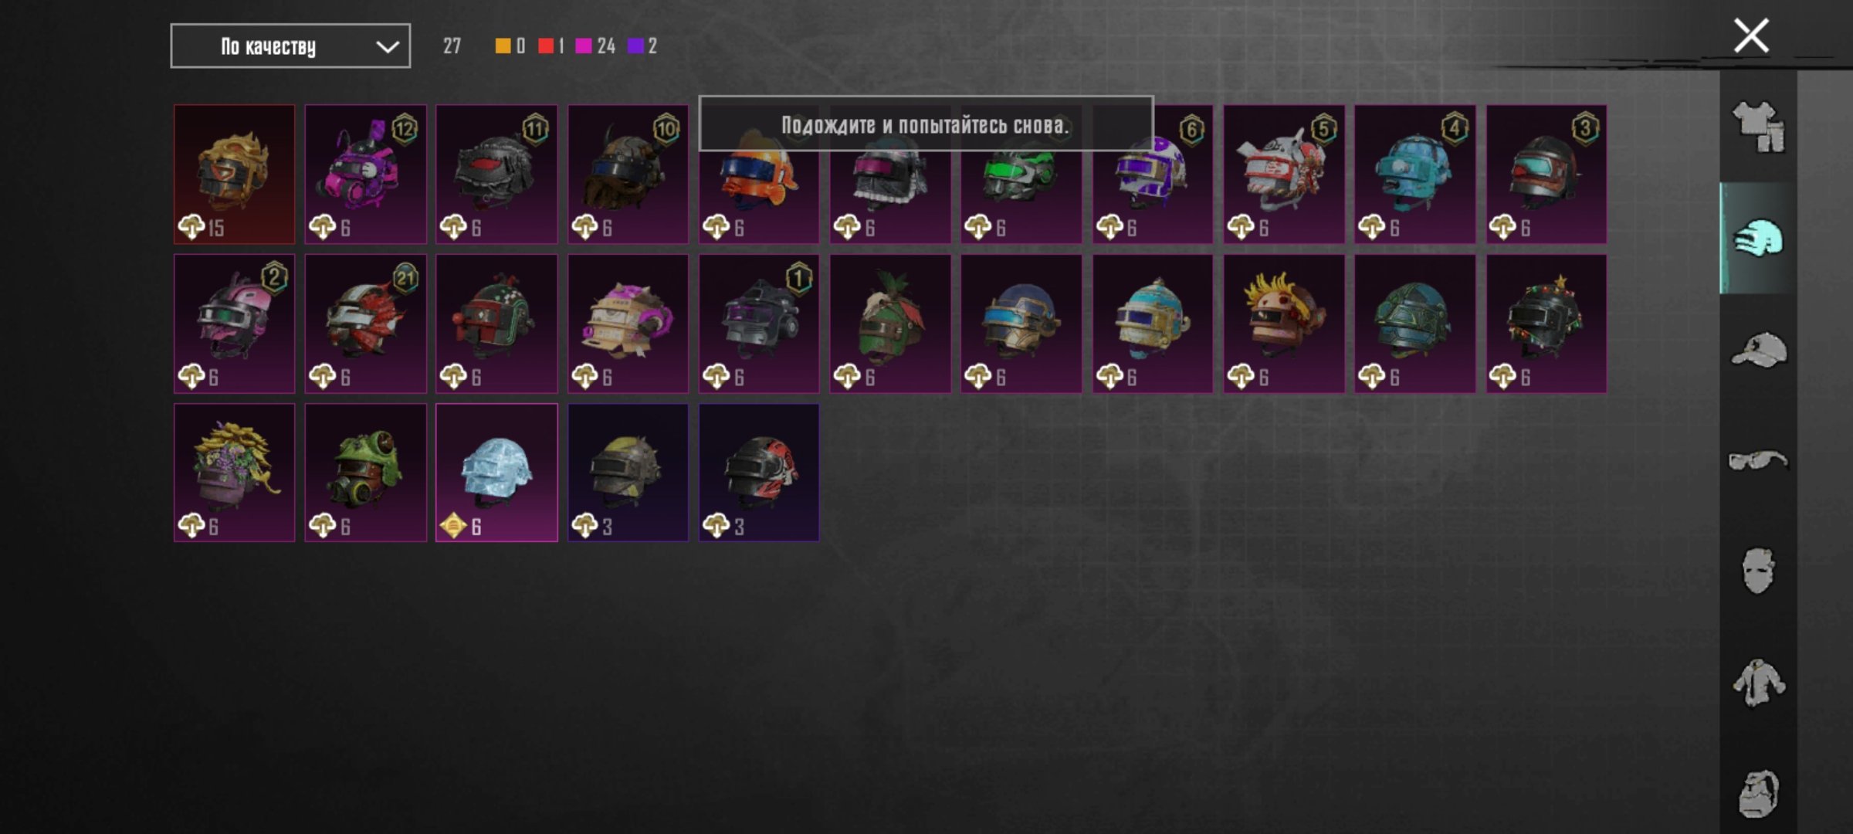Select the golden helmet costing 15

(234, 175)
